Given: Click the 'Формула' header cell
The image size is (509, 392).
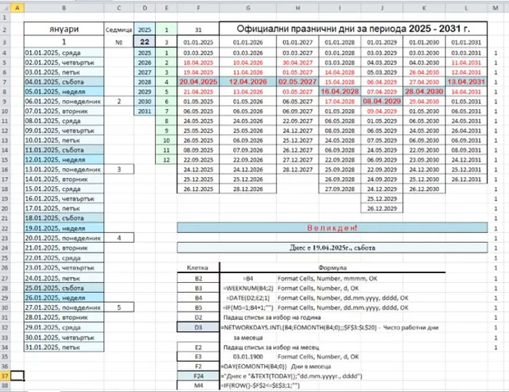Looking at the screenshot, I should click(x=332, y=267).
